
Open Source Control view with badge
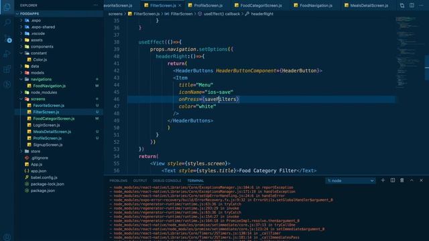coord(7,38)
